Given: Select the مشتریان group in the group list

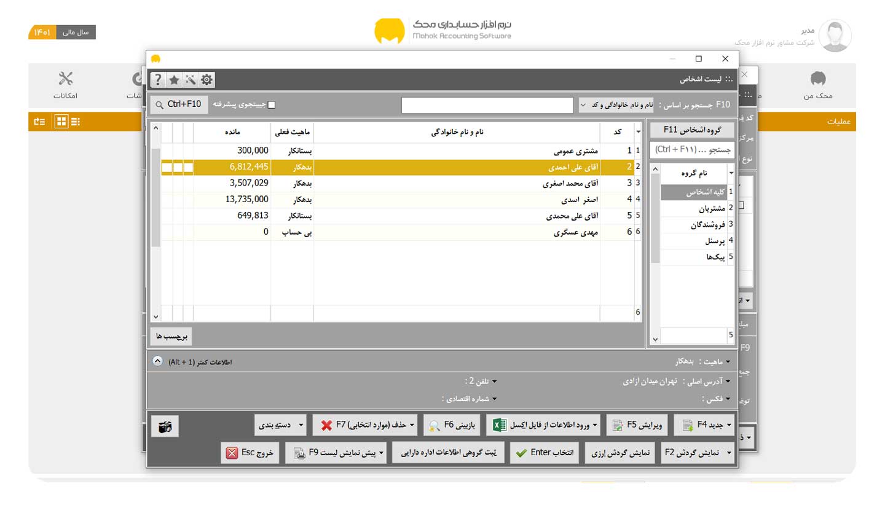Looking at the screenshot, I should click(x=701, y=208).
